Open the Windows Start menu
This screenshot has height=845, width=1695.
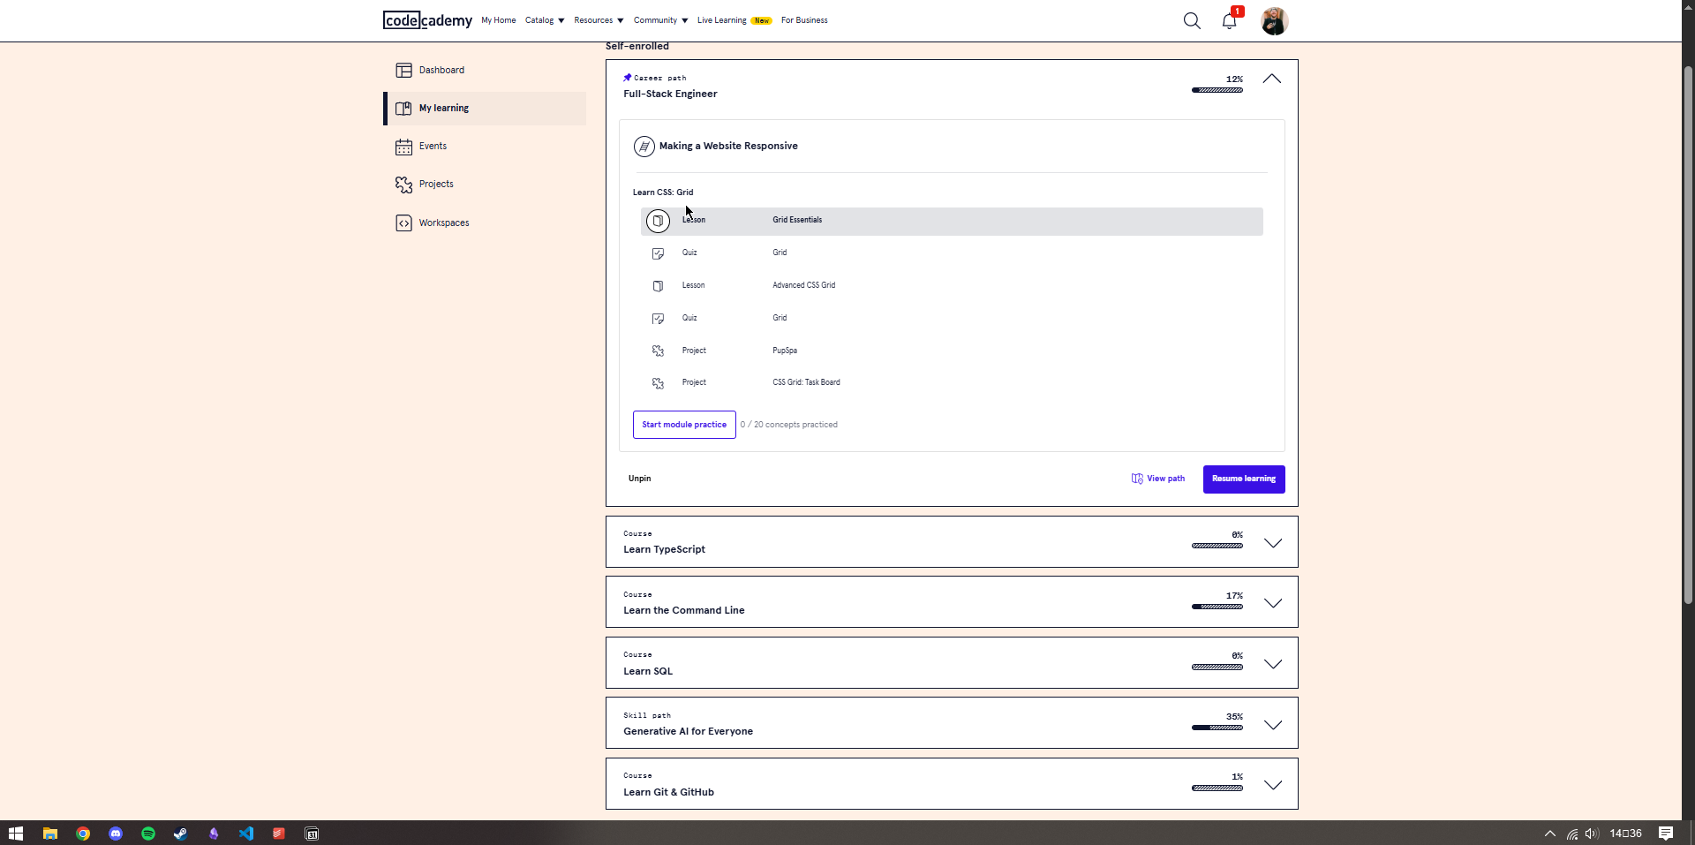click(15, 834)
